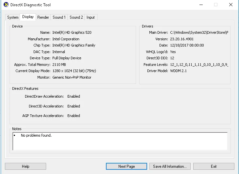
Task: Click driver model value 'WDDM 2.1'
Action: tap(178, 71)
